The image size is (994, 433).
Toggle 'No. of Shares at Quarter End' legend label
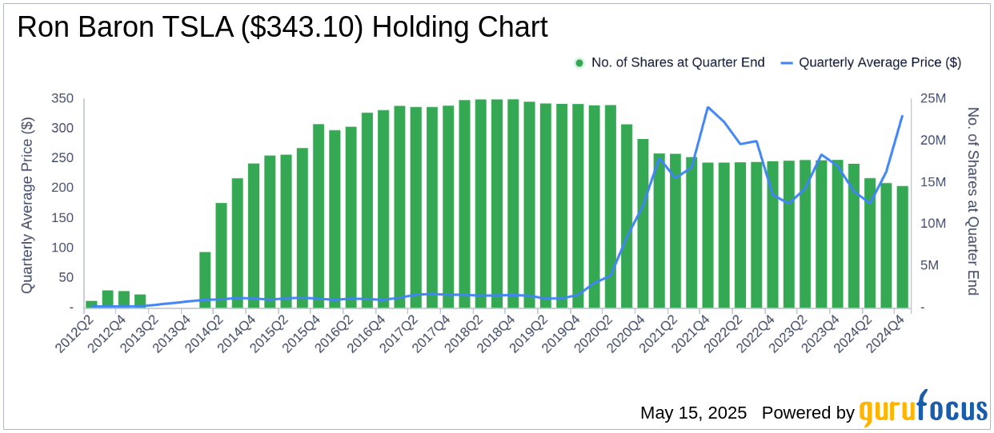(x=678, y=62)
